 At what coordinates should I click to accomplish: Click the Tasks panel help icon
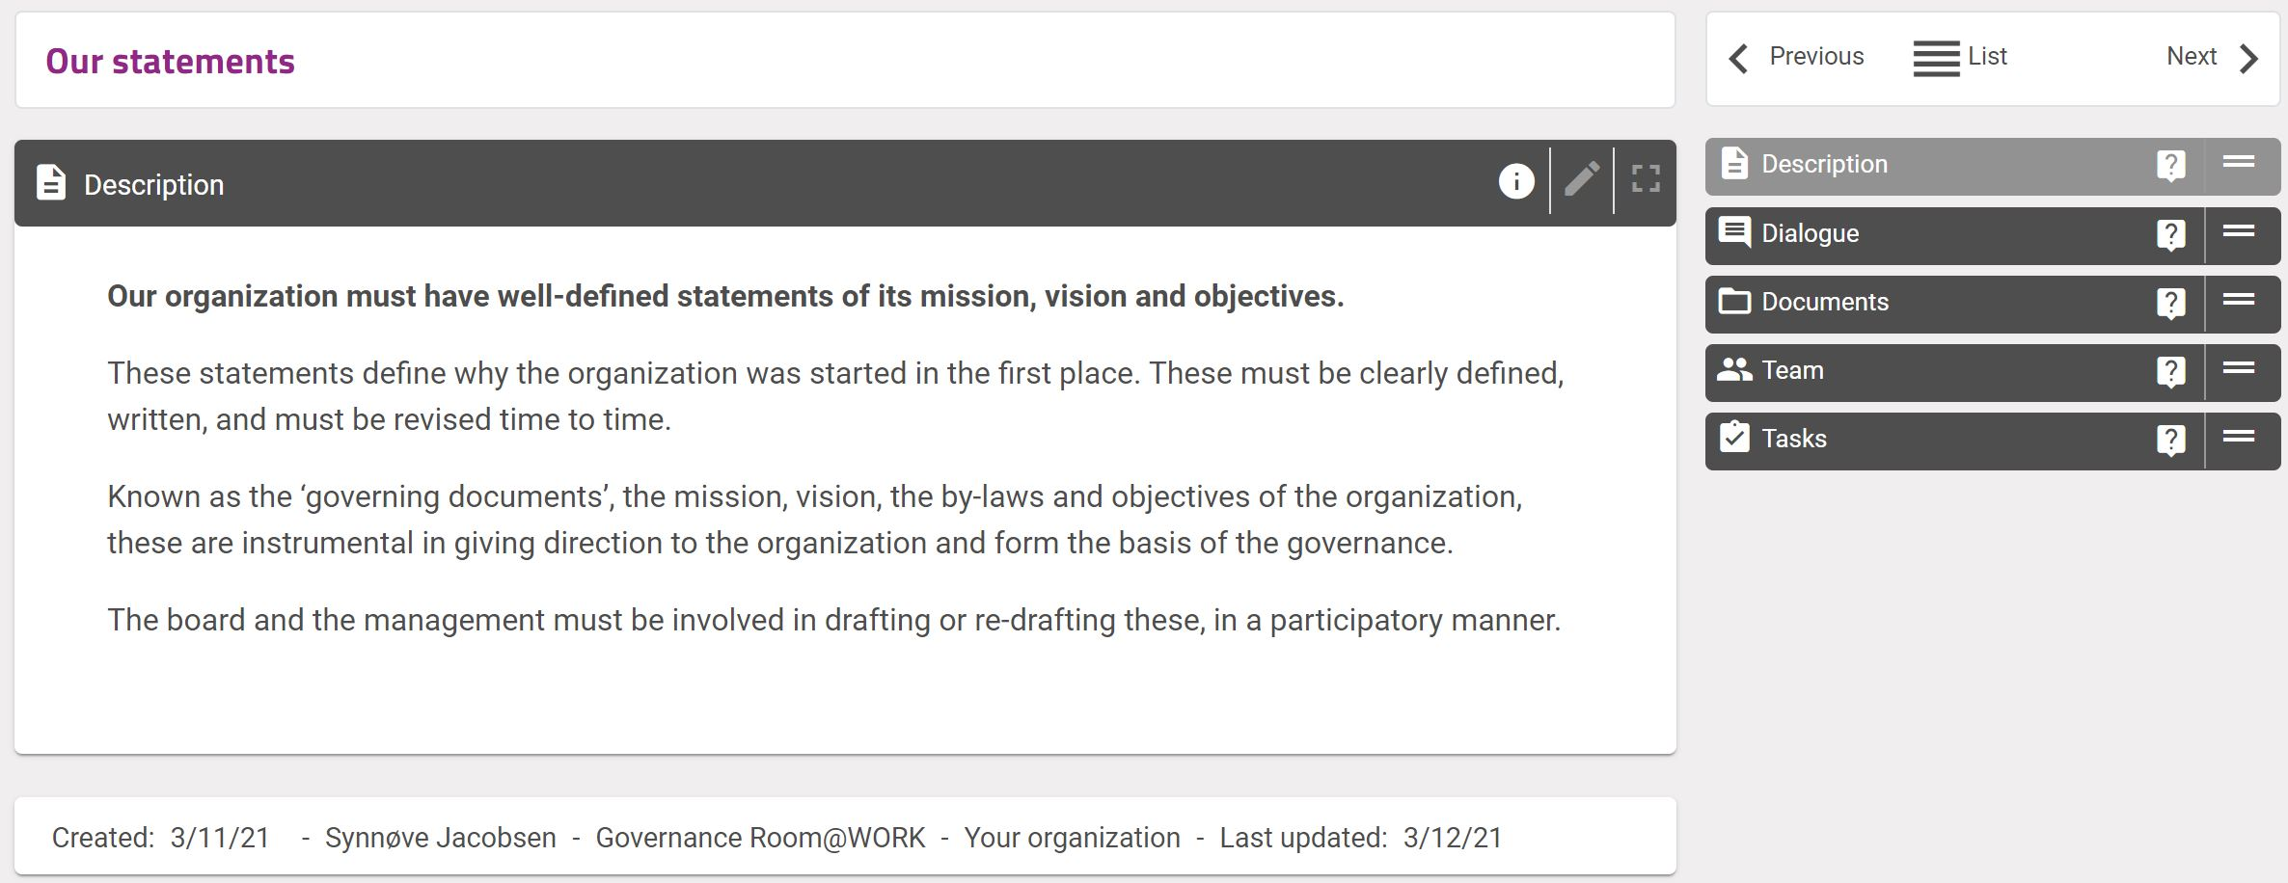coord(2170,440)
